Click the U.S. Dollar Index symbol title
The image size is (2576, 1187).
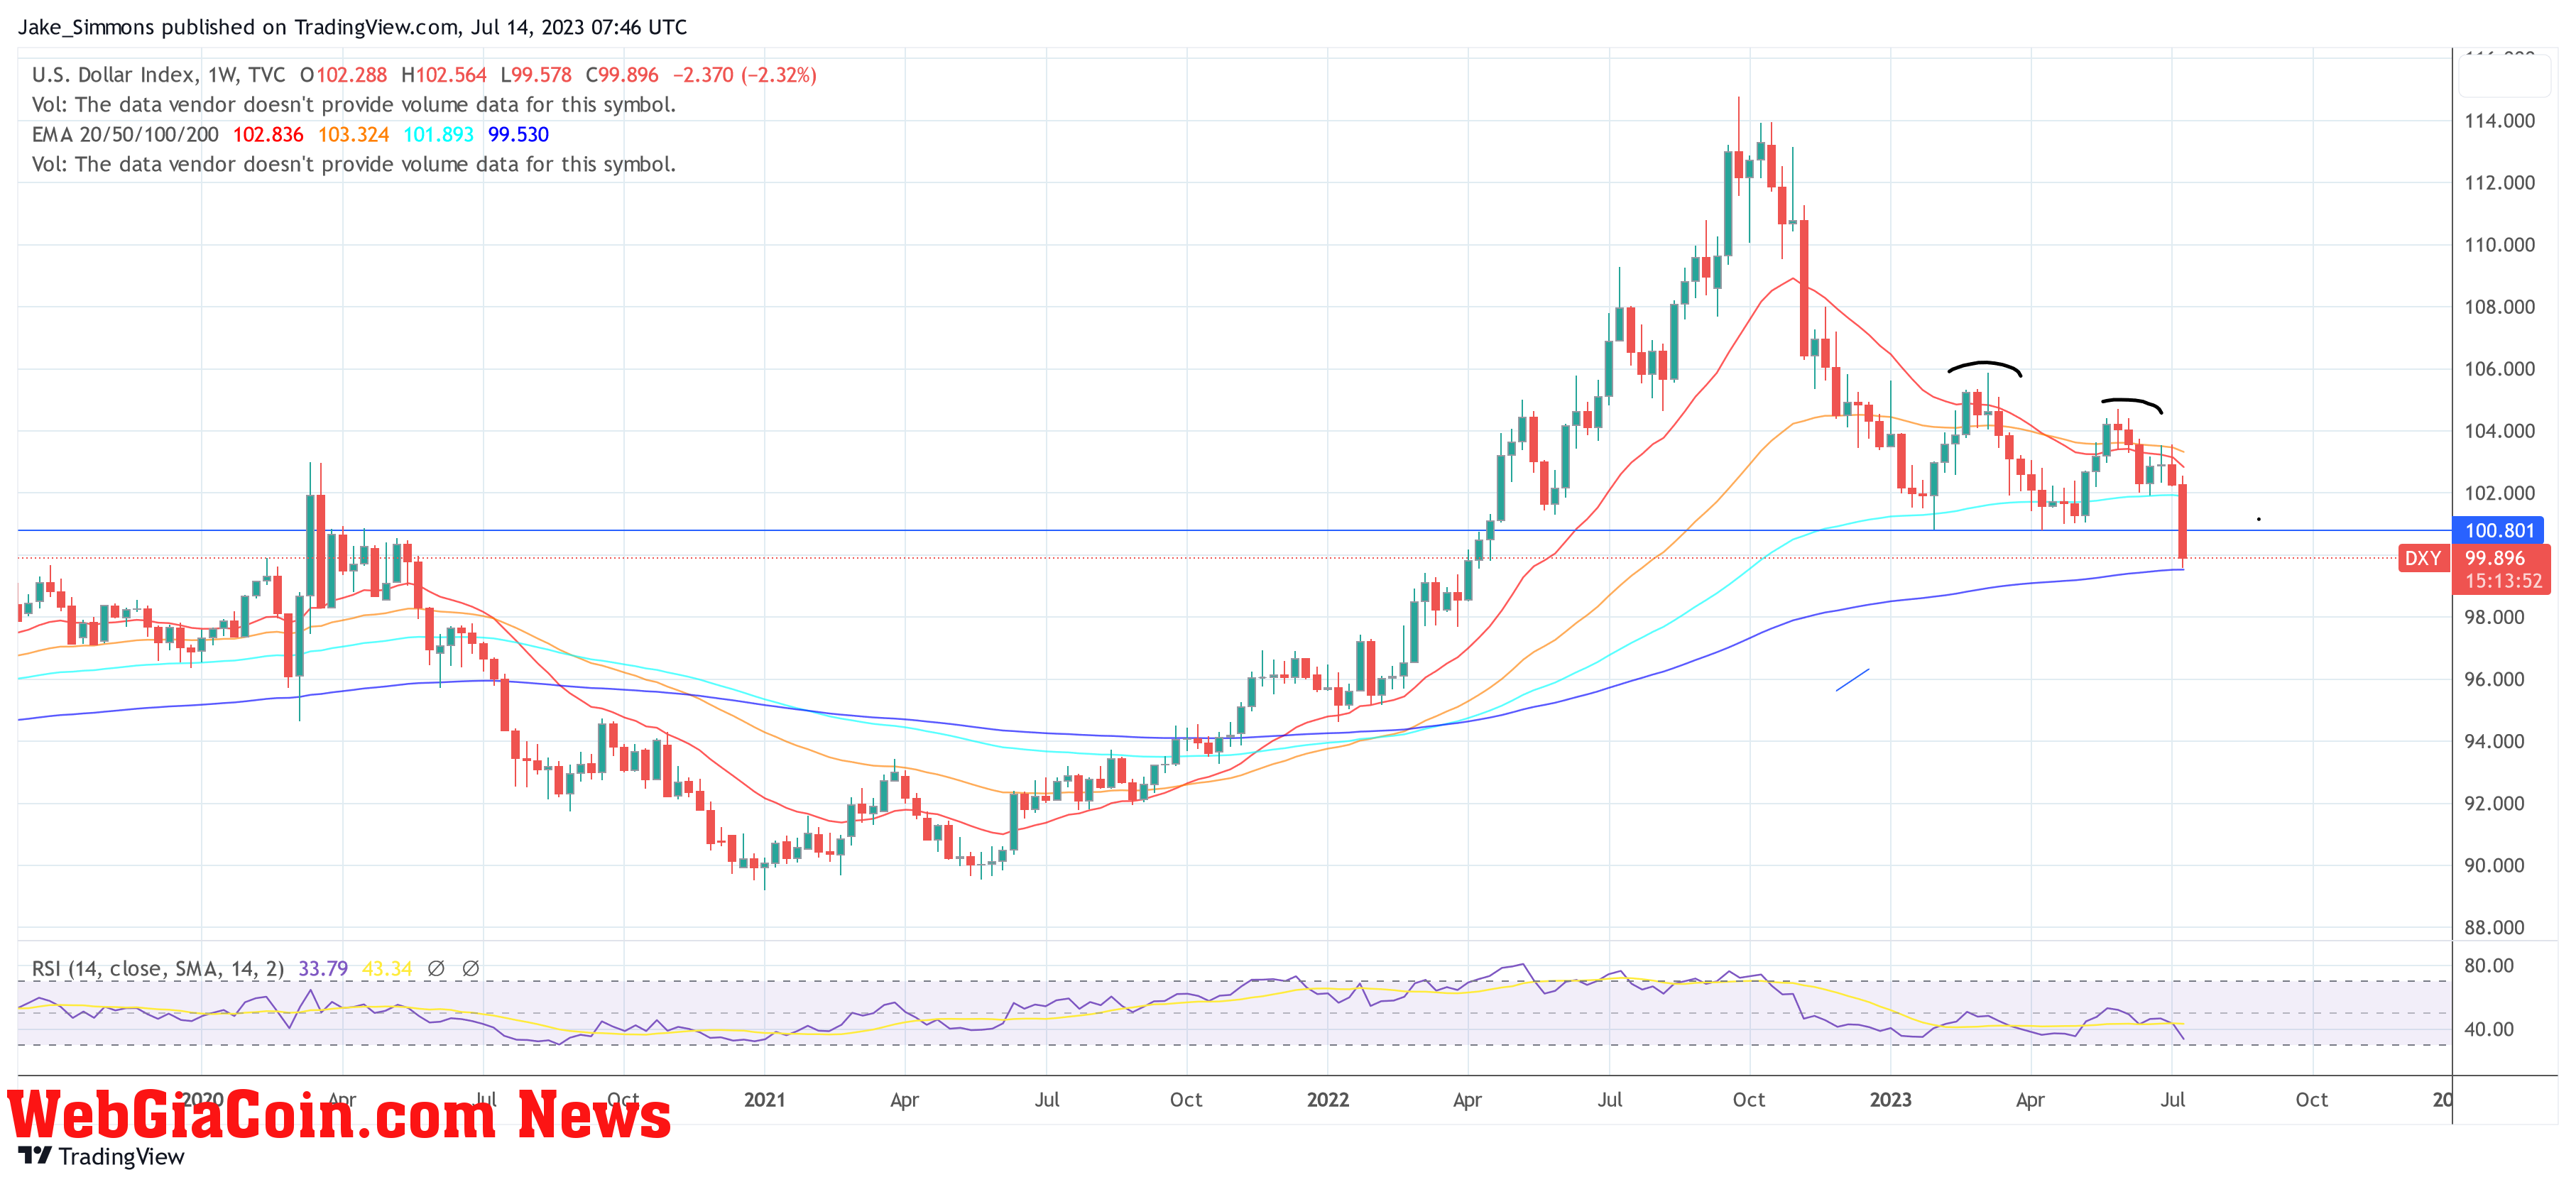(x=158, y=75)
